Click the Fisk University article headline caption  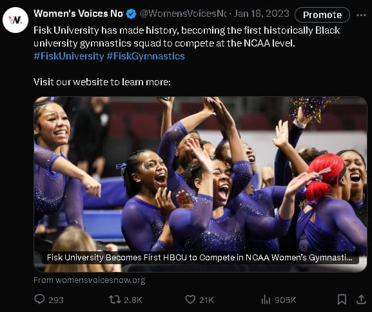[x=199, y=258]
